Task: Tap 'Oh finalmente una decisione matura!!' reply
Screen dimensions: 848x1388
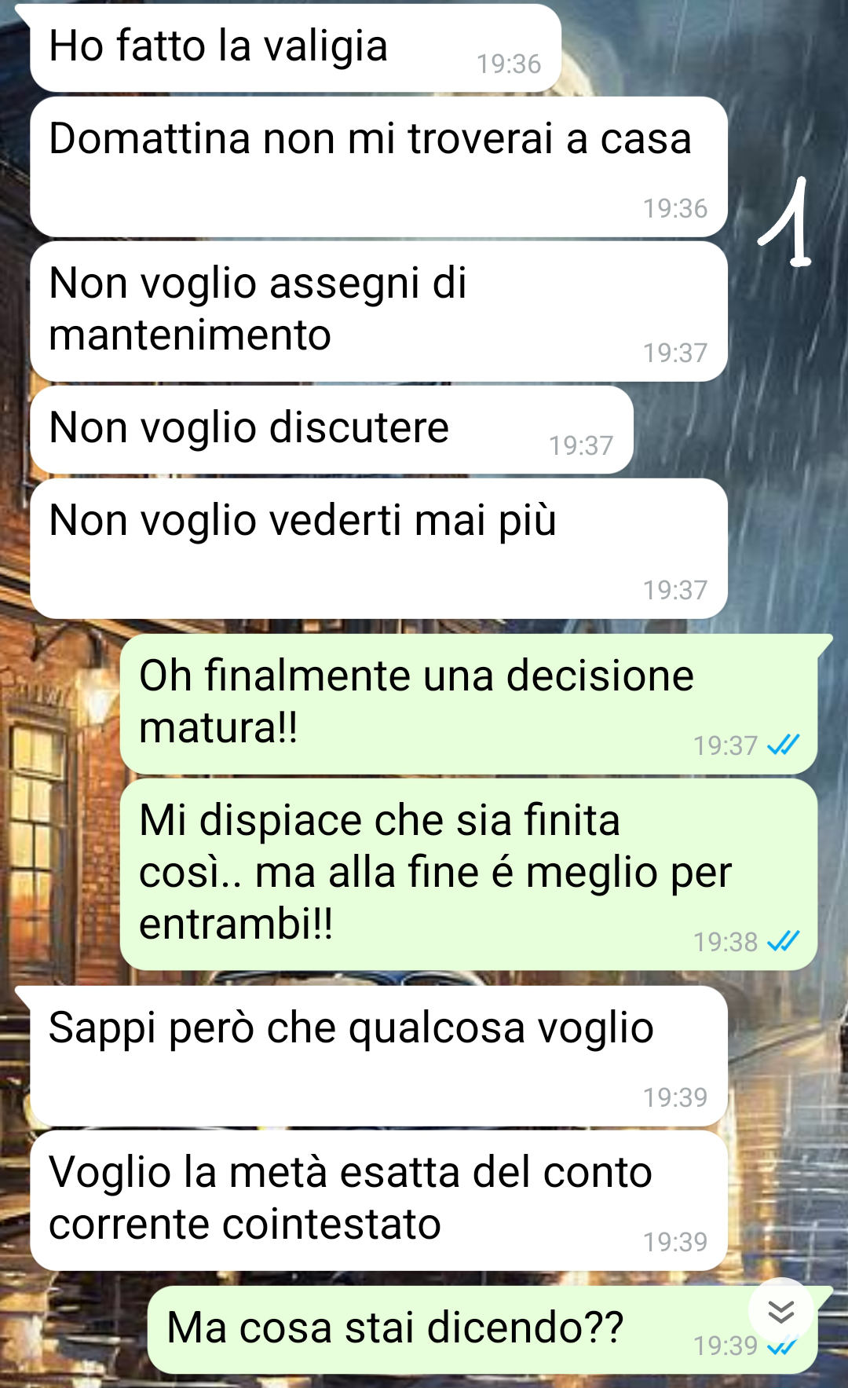Action: point(469,704)
